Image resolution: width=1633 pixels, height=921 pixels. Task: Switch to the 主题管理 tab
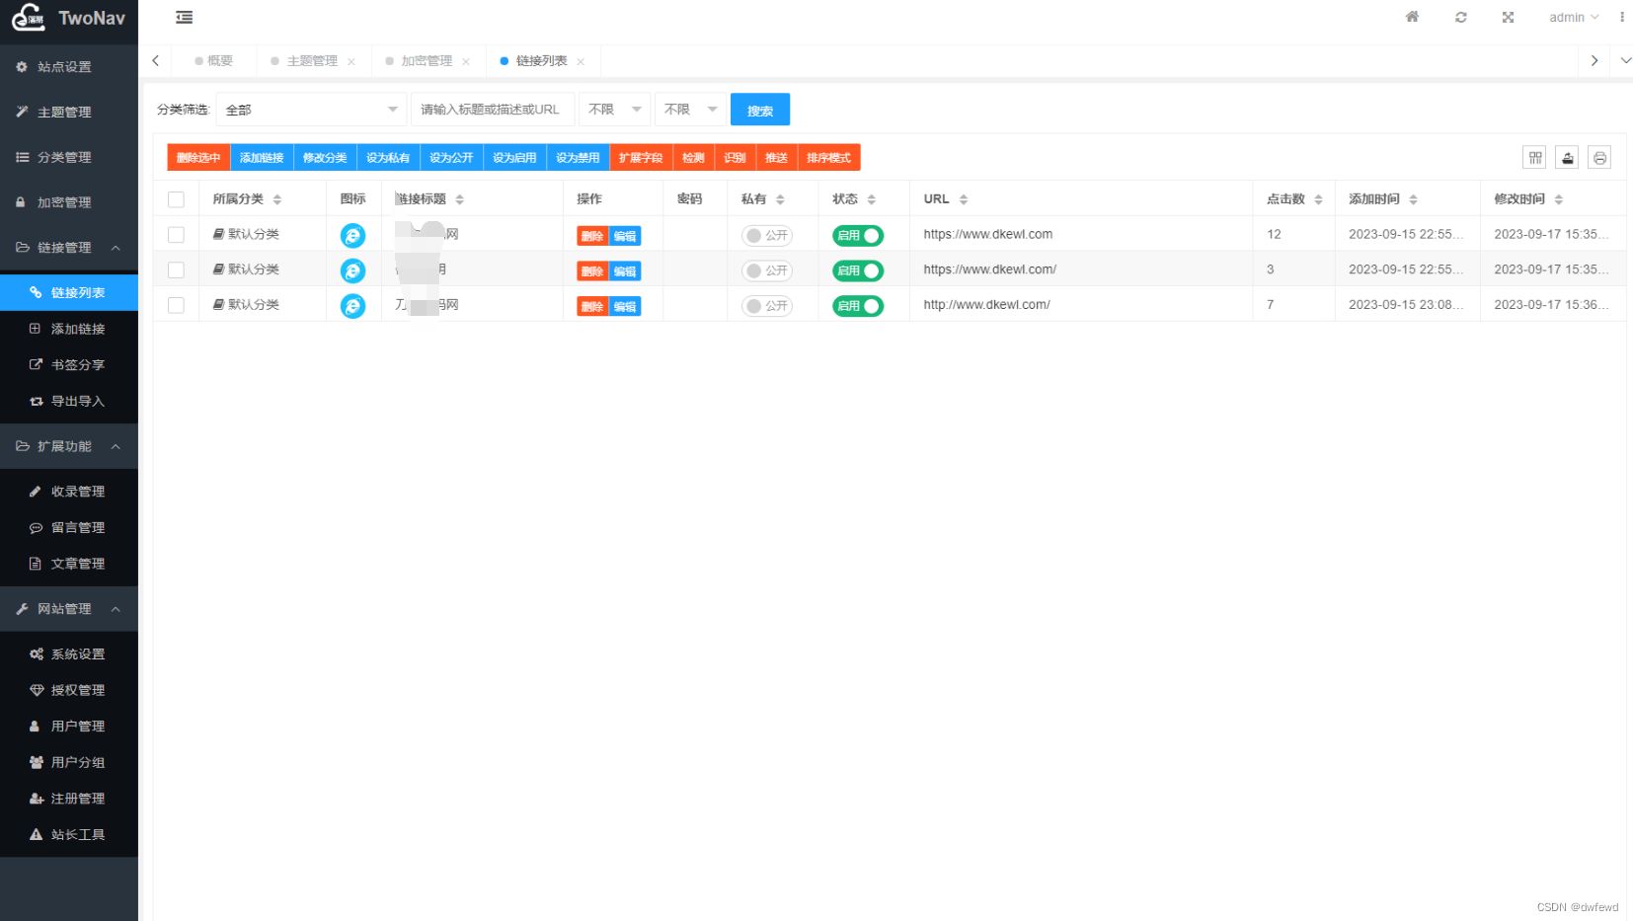(312, 61)
